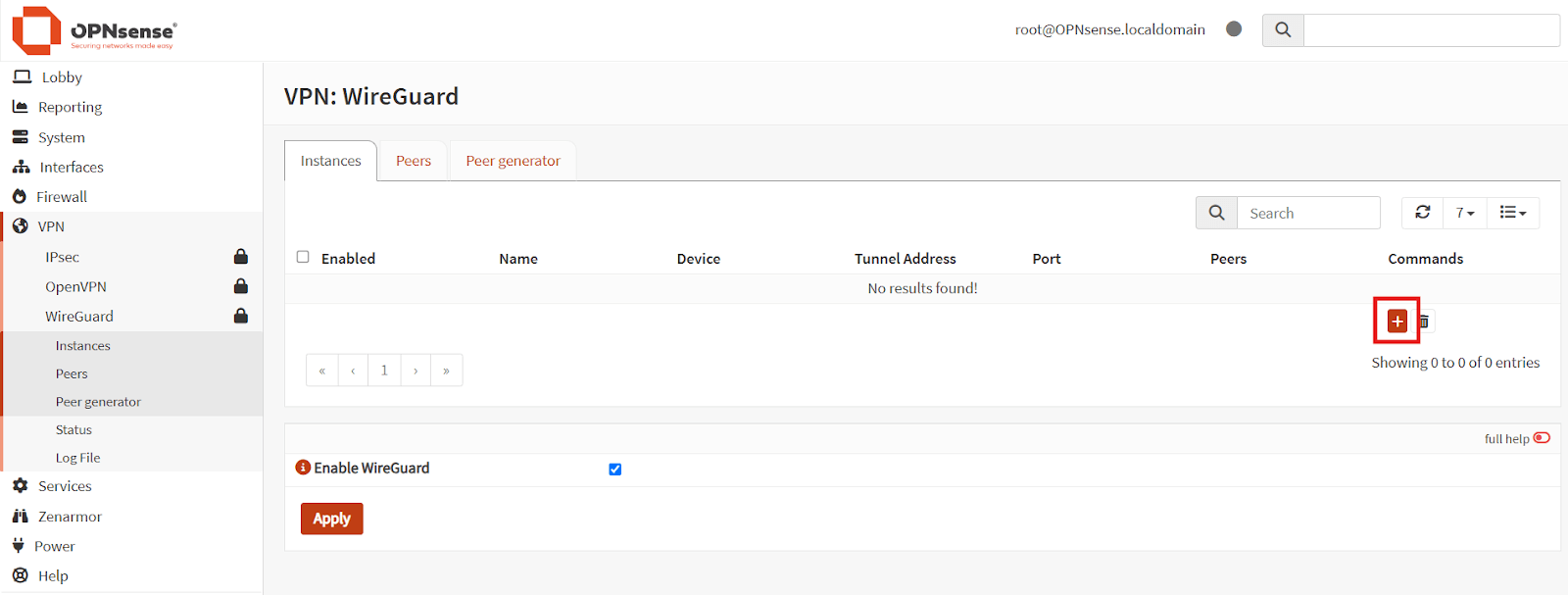Focus the table Search input field
Screen dimensions: 1568x595
[x=1307, y=213]
